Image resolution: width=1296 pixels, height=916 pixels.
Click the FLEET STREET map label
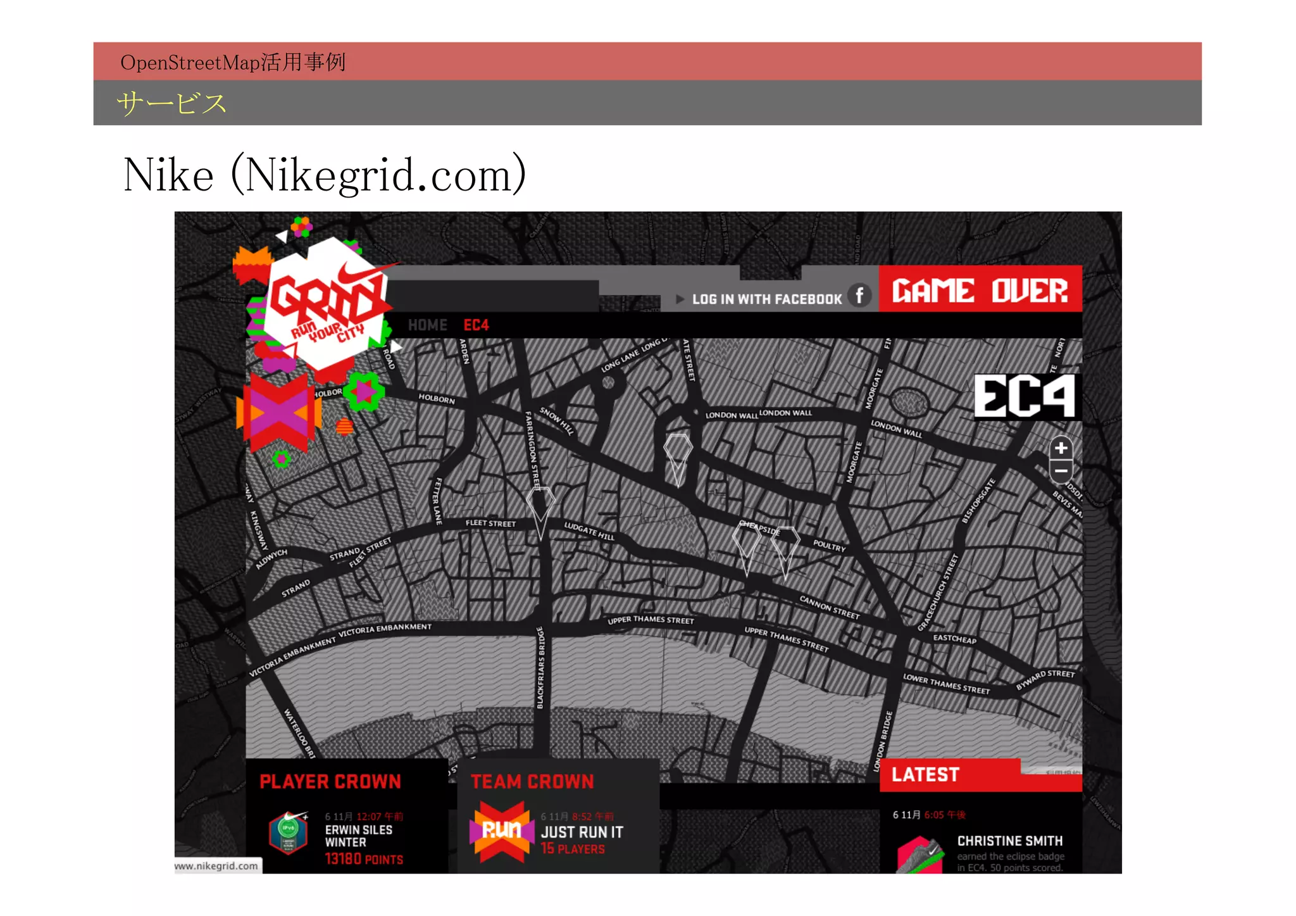490,524
